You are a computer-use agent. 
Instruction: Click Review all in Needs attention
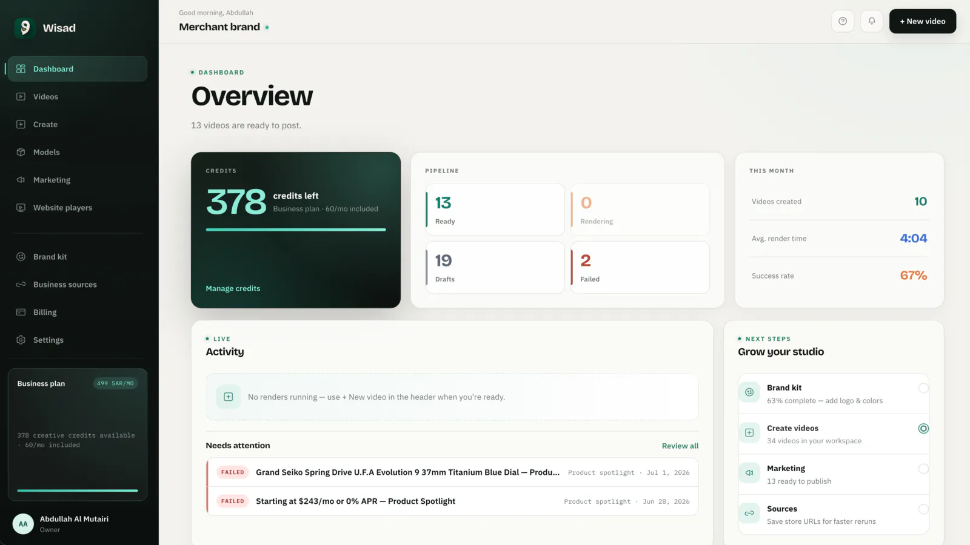tap(680, 446)
